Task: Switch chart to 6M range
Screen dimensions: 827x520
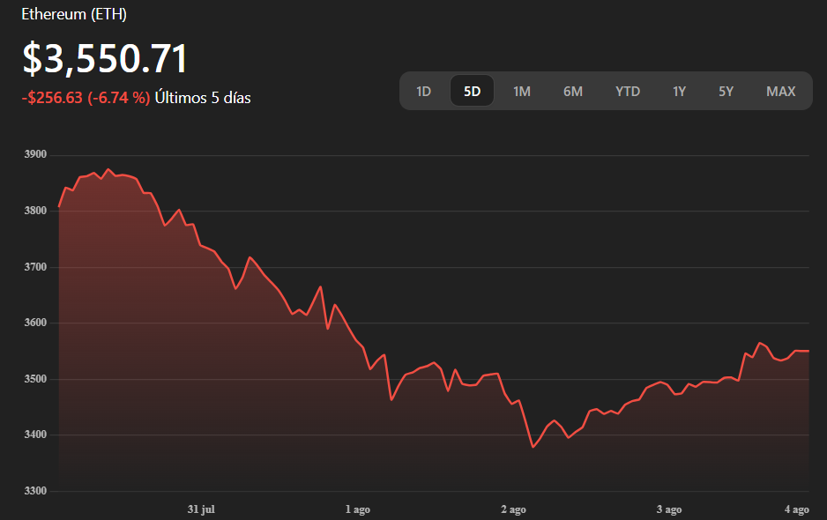Action: pos(573,92)
